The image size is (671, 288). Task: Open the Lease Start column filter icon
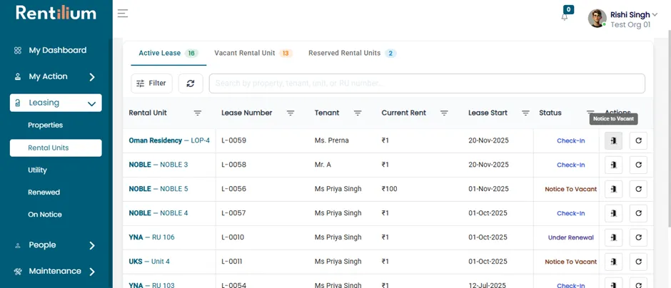click(525, 113)
